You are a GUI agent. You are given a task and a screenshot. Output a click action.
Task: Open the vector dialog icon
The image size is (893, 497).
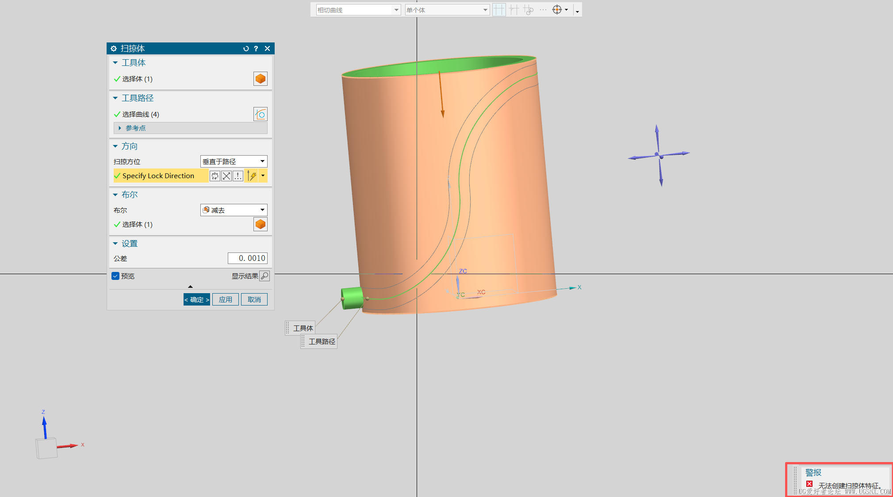238,176
